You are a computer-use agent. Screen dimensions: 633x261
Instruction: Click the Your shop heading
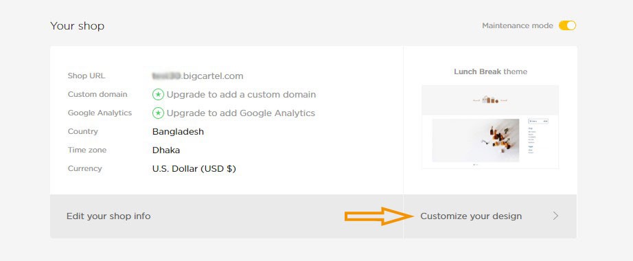(77, 26)
